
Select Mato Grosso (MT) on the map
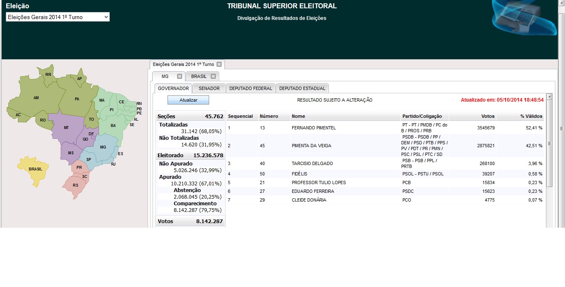(x=66, y=128)
